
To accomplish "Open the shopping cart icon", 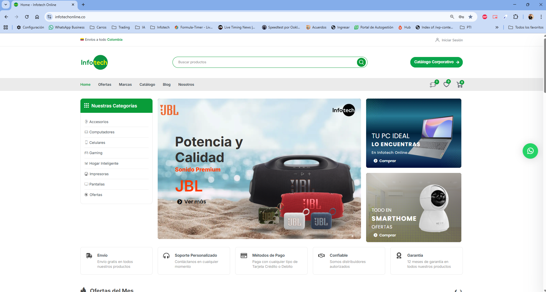I will (x=459, y=85).
